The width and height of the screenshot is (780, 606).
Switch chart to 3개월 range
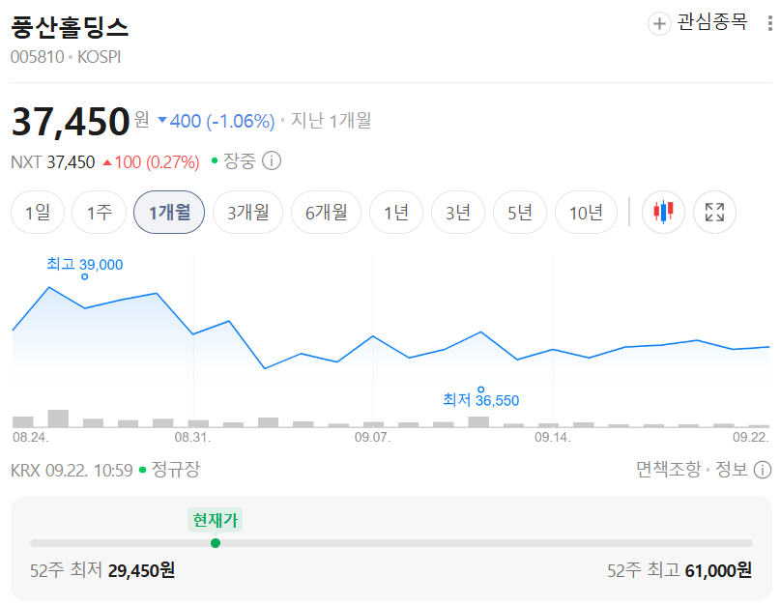[x=247, y=213]
